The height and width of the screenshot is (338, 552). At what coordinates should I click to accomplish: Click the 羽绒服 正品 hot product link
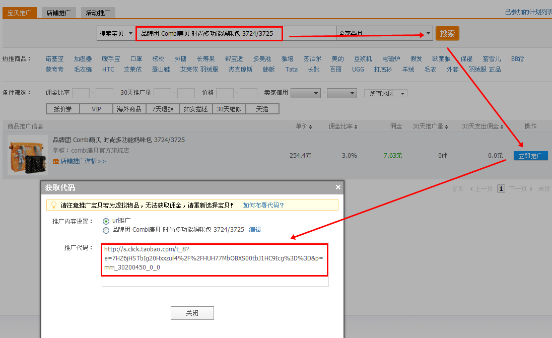pyautogui.click(x=485, y=70)
